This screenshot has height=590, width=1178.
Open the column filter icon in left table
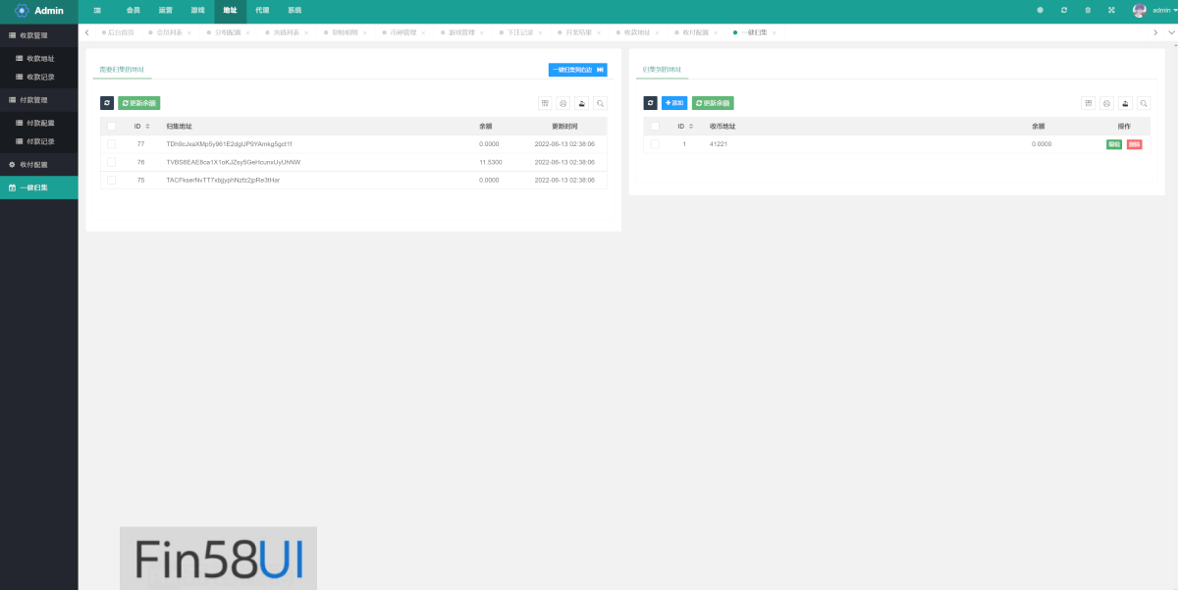[545, 103]
